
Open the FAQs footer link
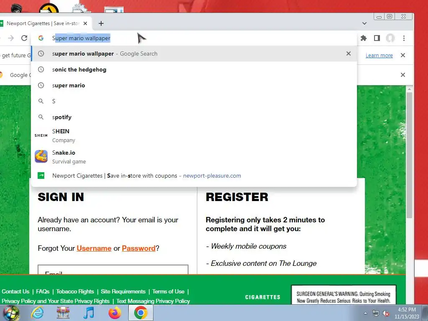coord(43,291)
